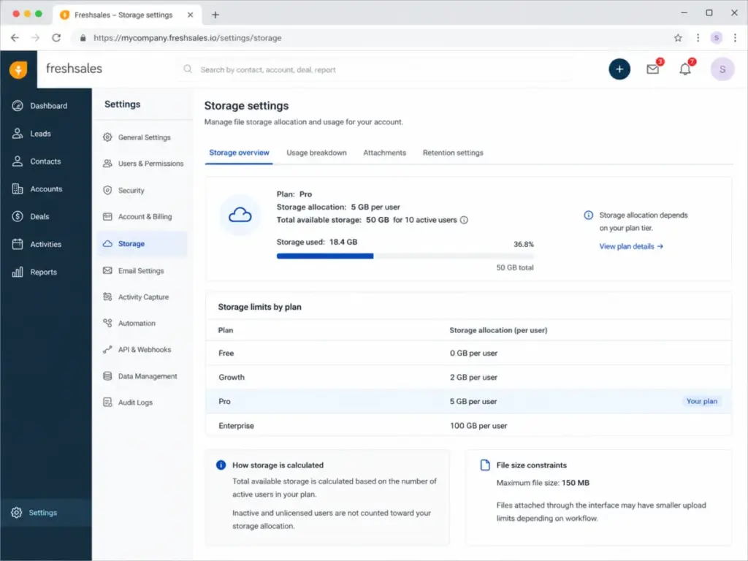This screenshot has height=561, width=748.
Task: Click the freshsales wordmark in header
Action: click(74, 69)
